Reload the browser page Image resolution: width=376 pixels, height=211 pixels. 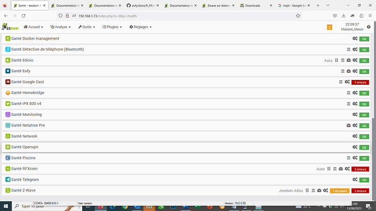(x=23, y=16)
